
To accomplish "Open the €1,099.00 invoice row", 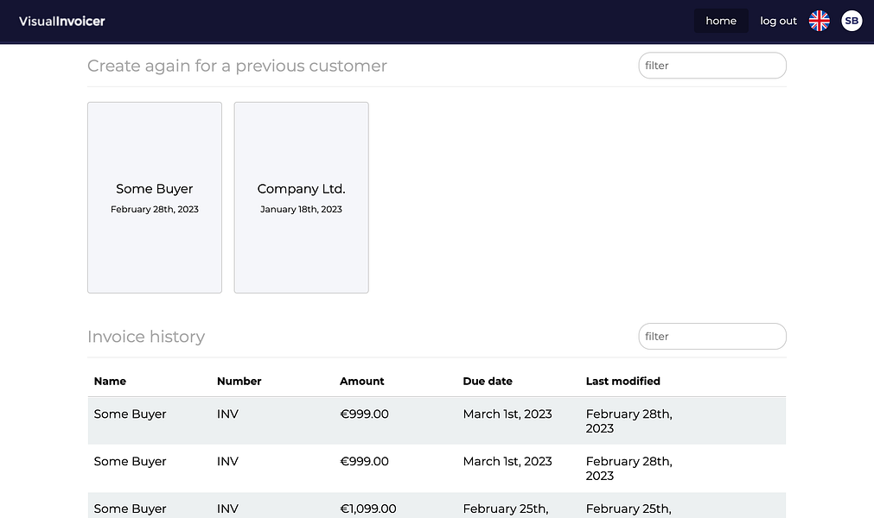I will (x=437, y=509).
